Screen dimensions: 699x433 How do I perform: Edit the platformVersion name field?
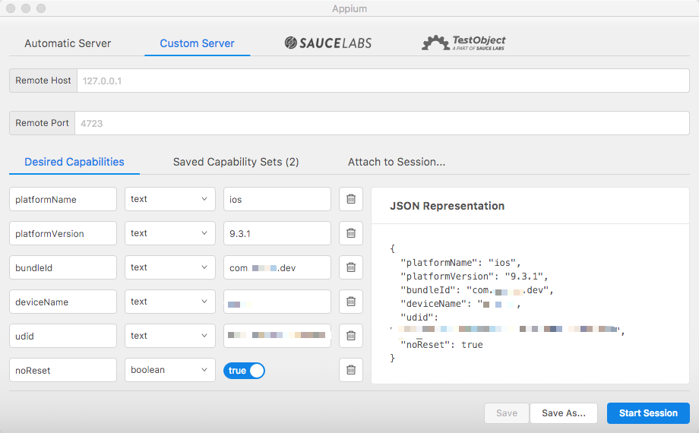click(63, 233)
